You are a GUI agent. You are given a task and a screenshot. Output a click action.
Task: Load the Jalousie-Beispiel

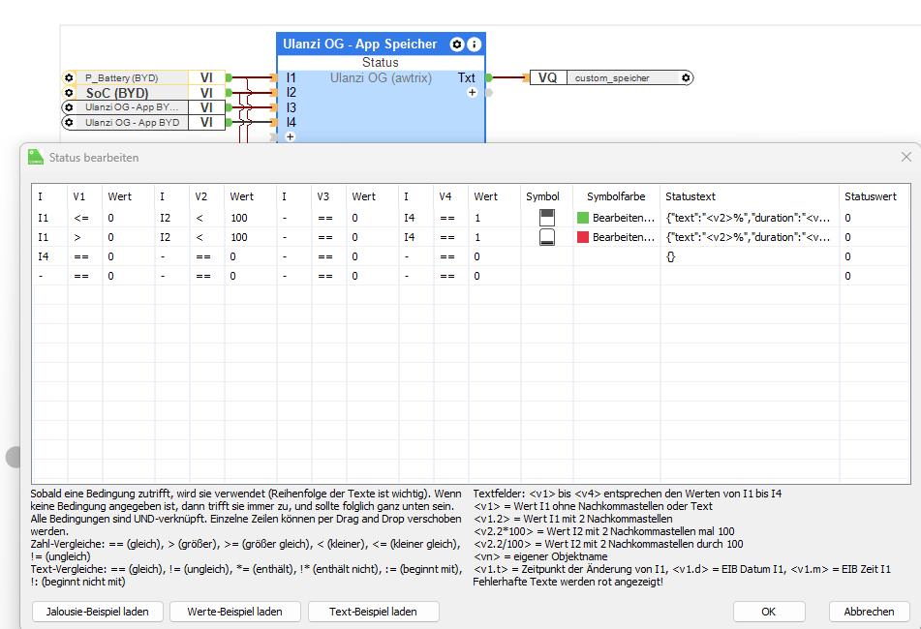point(98,612)
